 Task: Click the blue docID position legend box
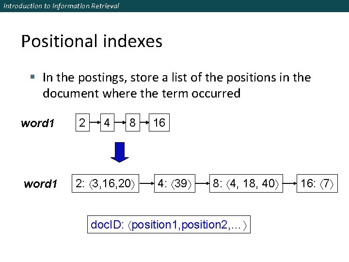point(169,224)
